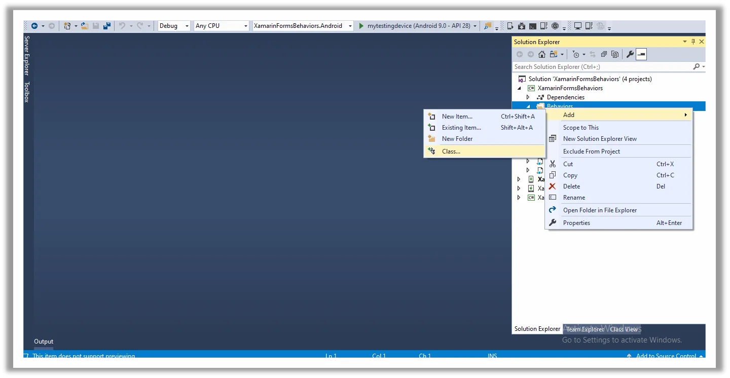
Task: Click the Navigate Backward toolbar icon
Action: [x=34, y=26]
